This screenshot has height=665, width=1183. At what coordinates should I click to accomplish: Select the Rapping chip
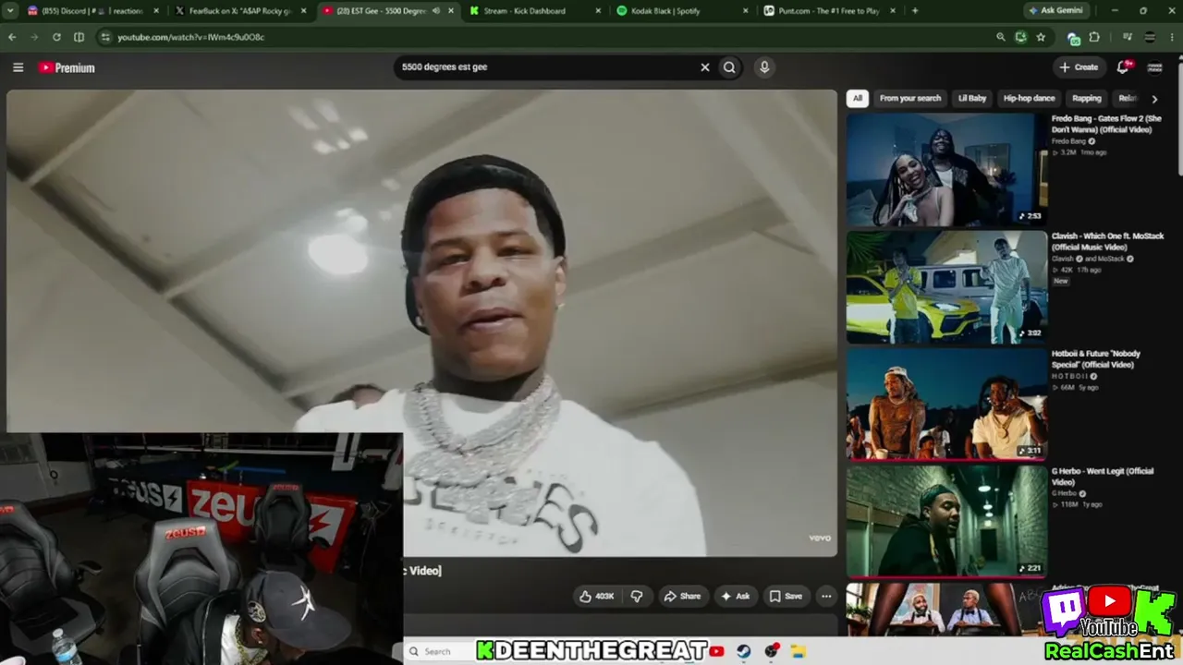point(1087,98)
